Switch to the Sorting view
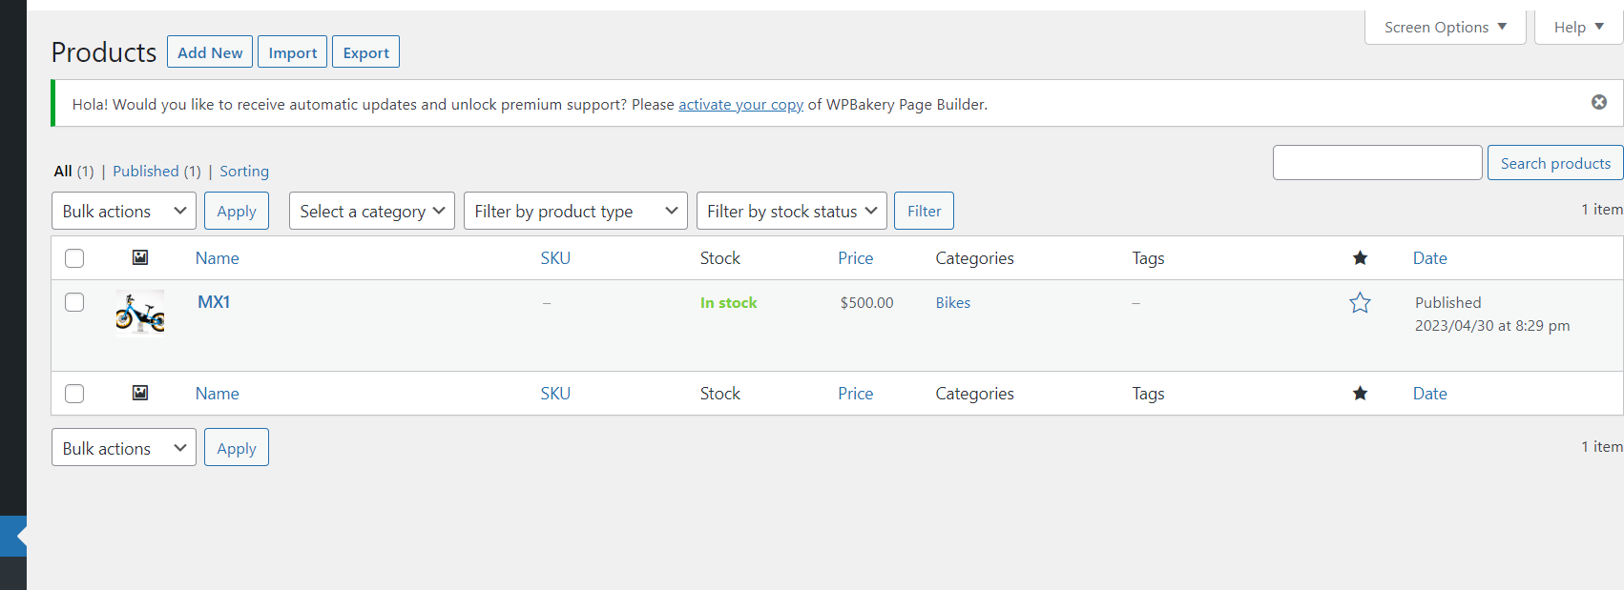The image size is (1624, 590). click(244, 172)
